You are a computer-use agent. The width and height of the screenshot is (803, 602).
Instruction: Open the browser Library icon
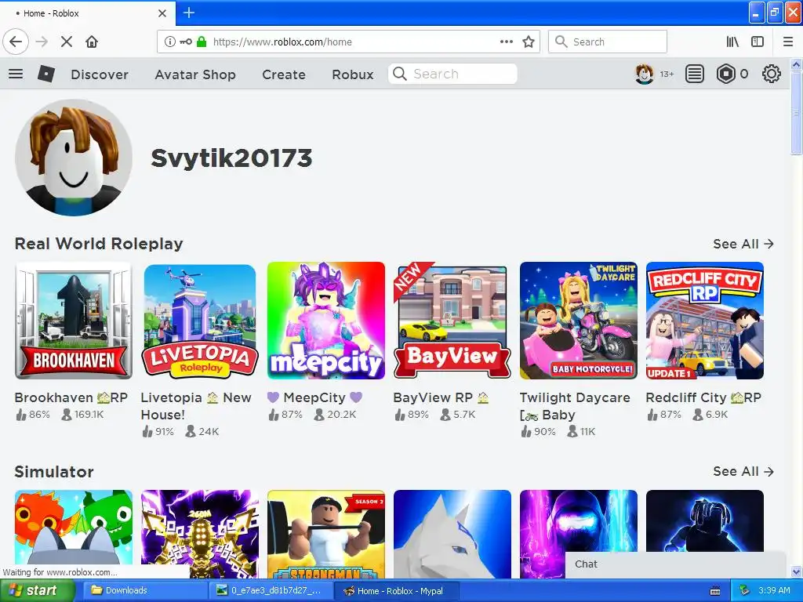732,42
